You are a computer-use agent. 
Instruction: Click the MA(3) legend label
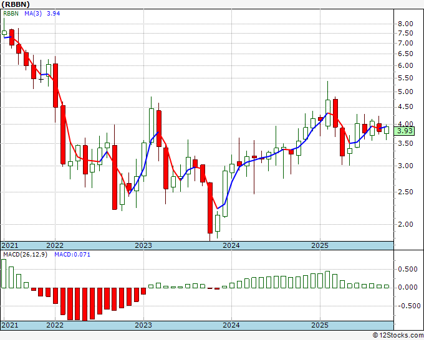(x=33, y=14)
